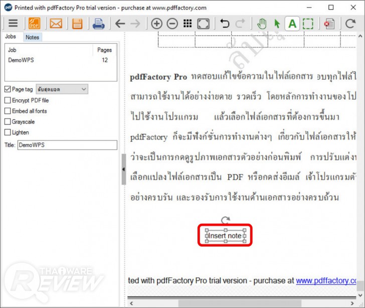The image size is (365, 308).
Task: Click the delete page icon with red X
Action: pyautogui.click(x=329, y=24)
